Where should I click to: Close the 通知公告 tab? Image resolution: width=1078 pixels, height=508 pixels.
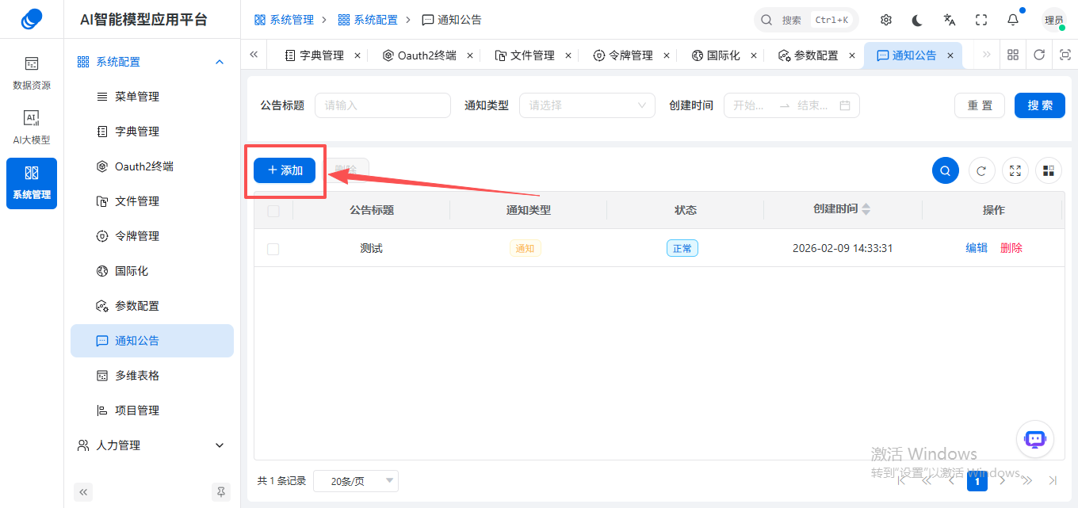(950, 55)
